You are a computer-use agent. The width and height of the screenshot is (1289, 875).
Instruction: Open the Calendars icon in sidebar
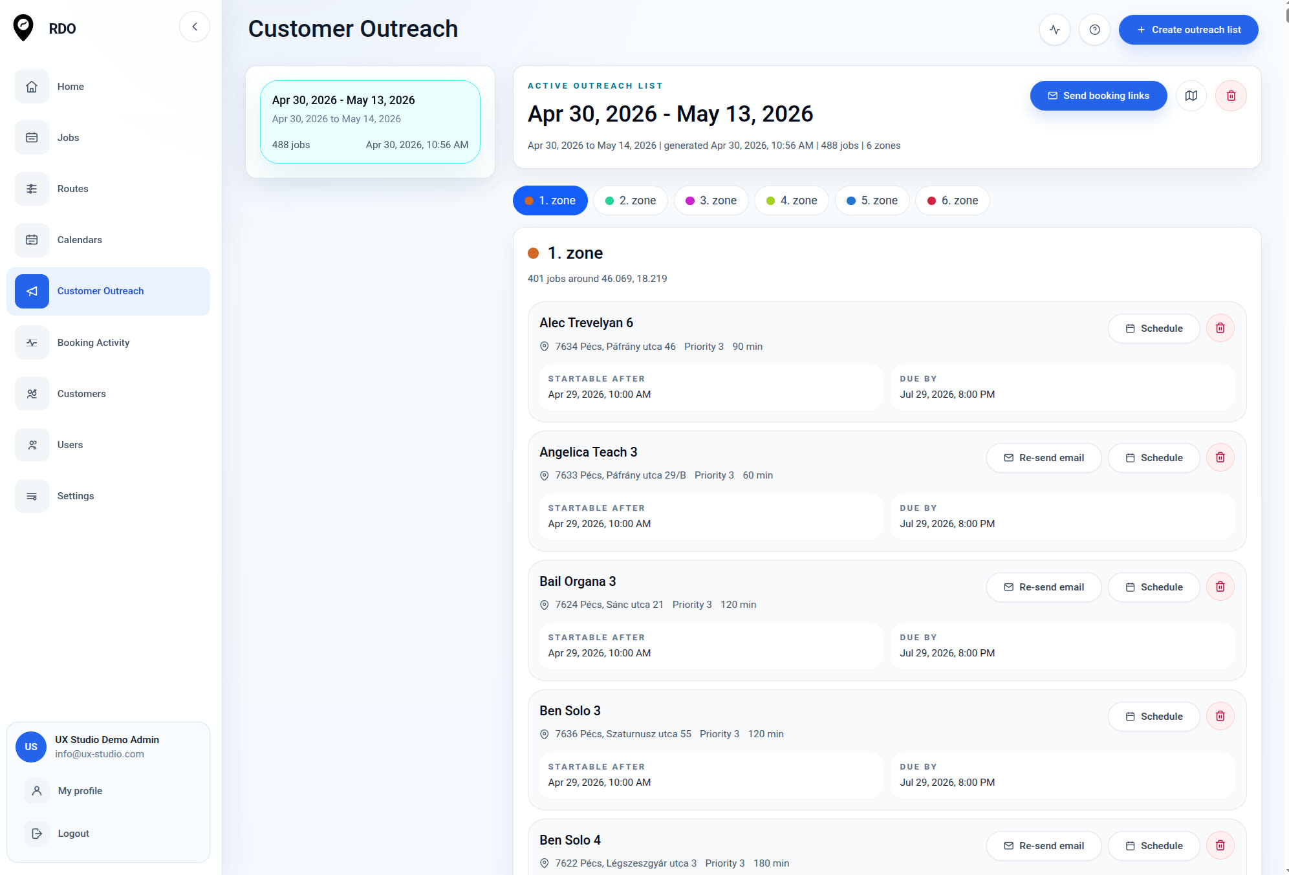point(32,240)
